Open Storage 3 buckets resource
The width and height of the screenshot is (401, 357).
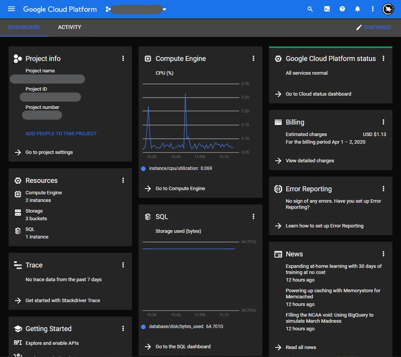[36, 215]
